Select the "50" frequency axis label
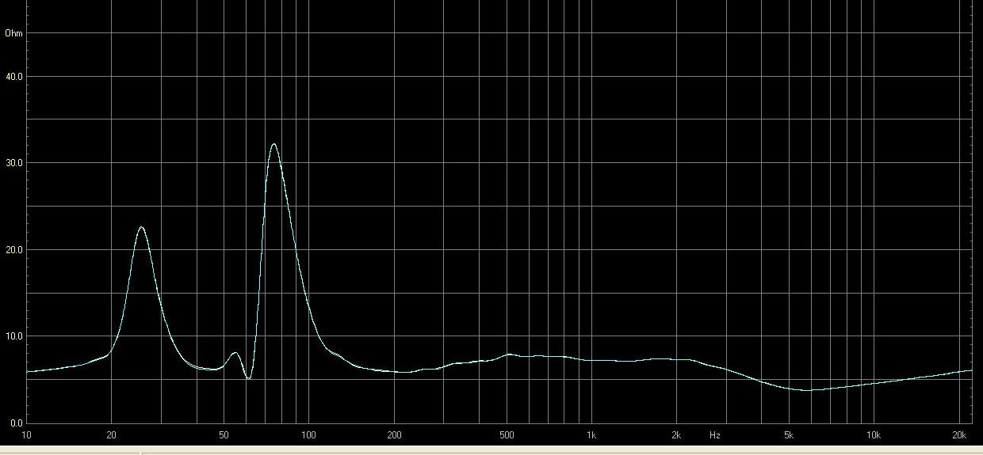 click(224, 435)
